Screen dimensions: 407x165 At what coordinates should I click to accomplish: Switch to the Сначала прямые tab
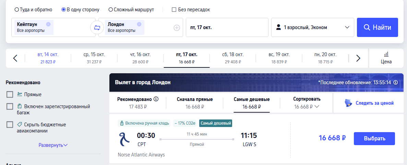(195, 103)
